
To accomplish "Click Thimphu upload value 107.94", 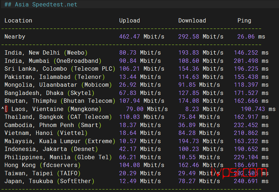I will pos(130,101).
